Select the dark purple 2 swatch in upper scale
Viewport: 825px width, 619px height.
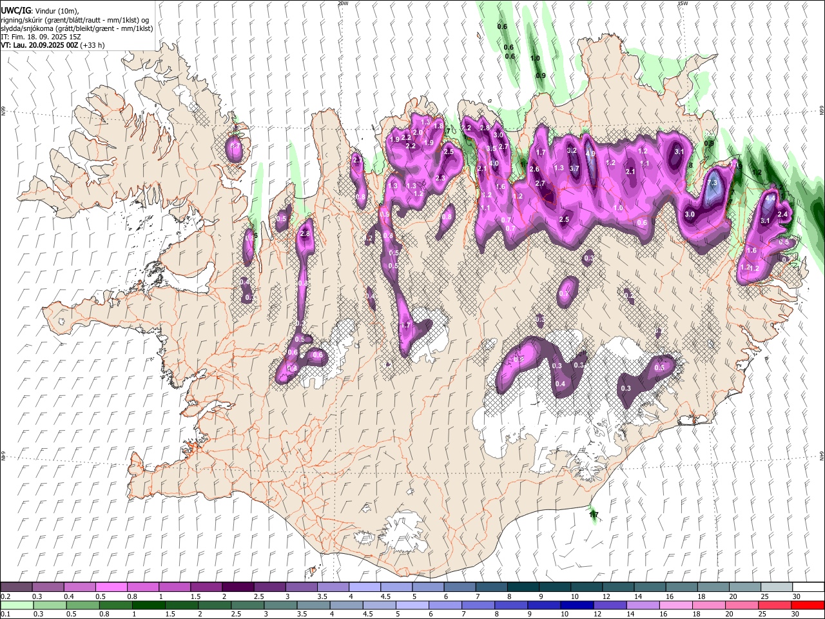237,587
